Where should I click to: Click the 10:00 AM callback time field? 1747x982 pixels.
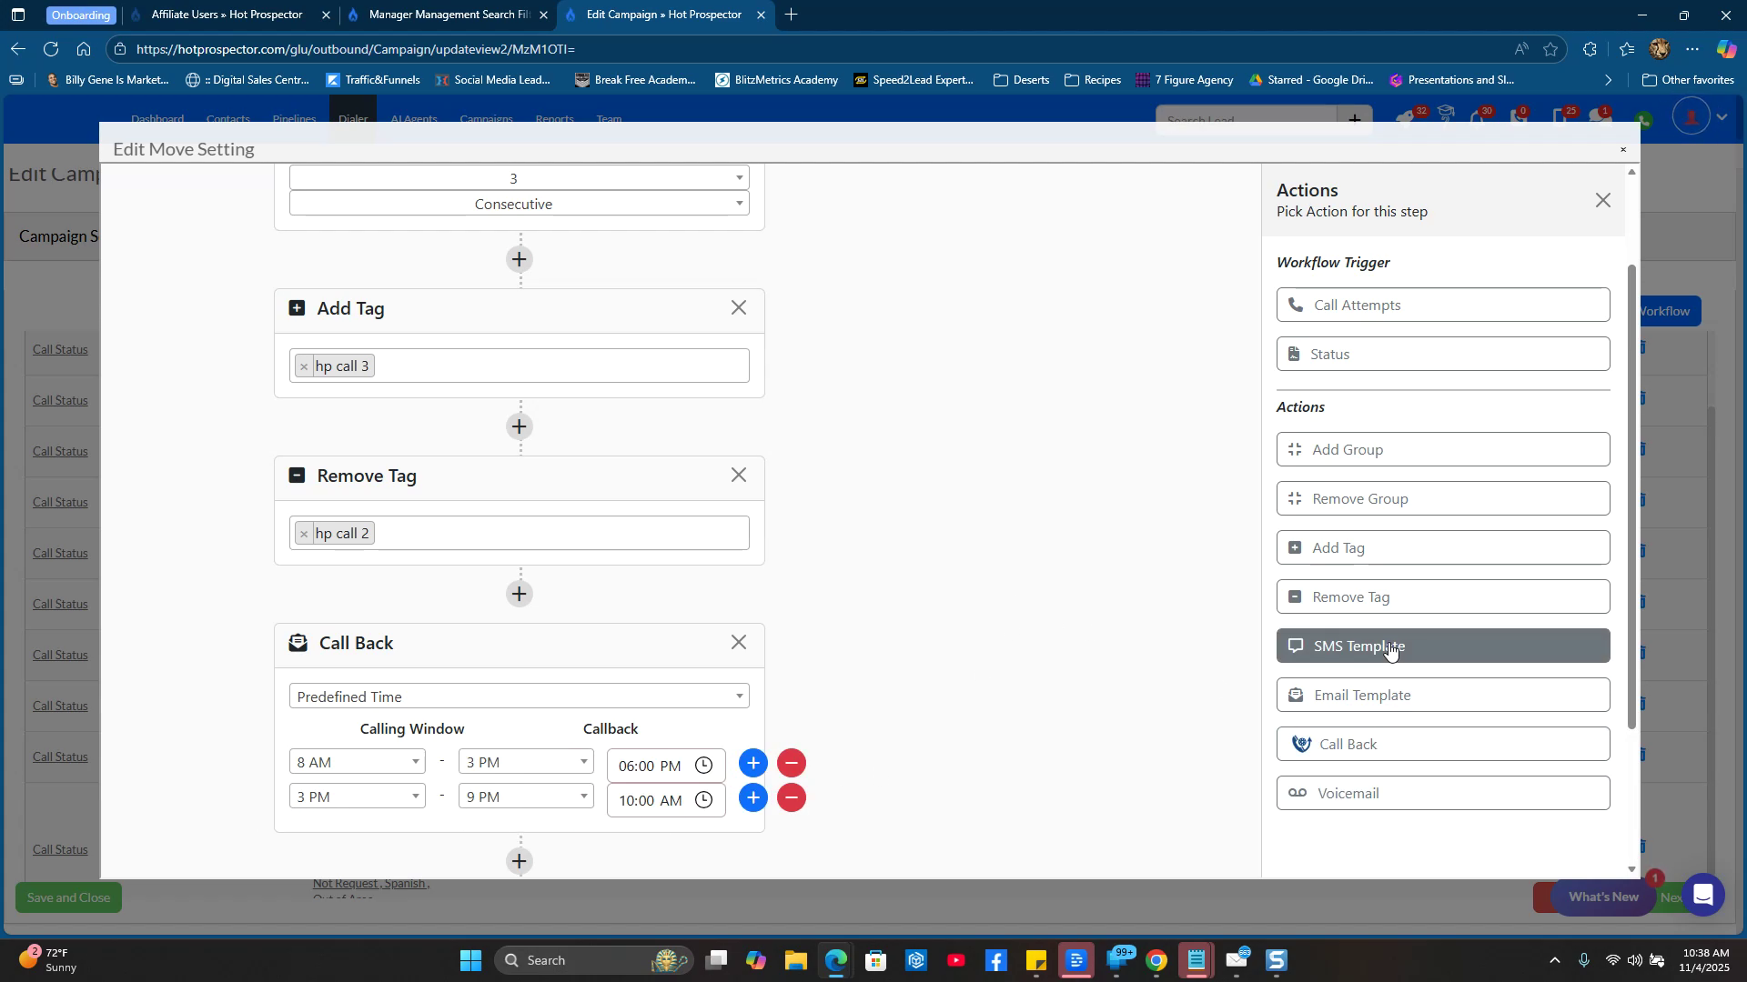click(650, 801)
